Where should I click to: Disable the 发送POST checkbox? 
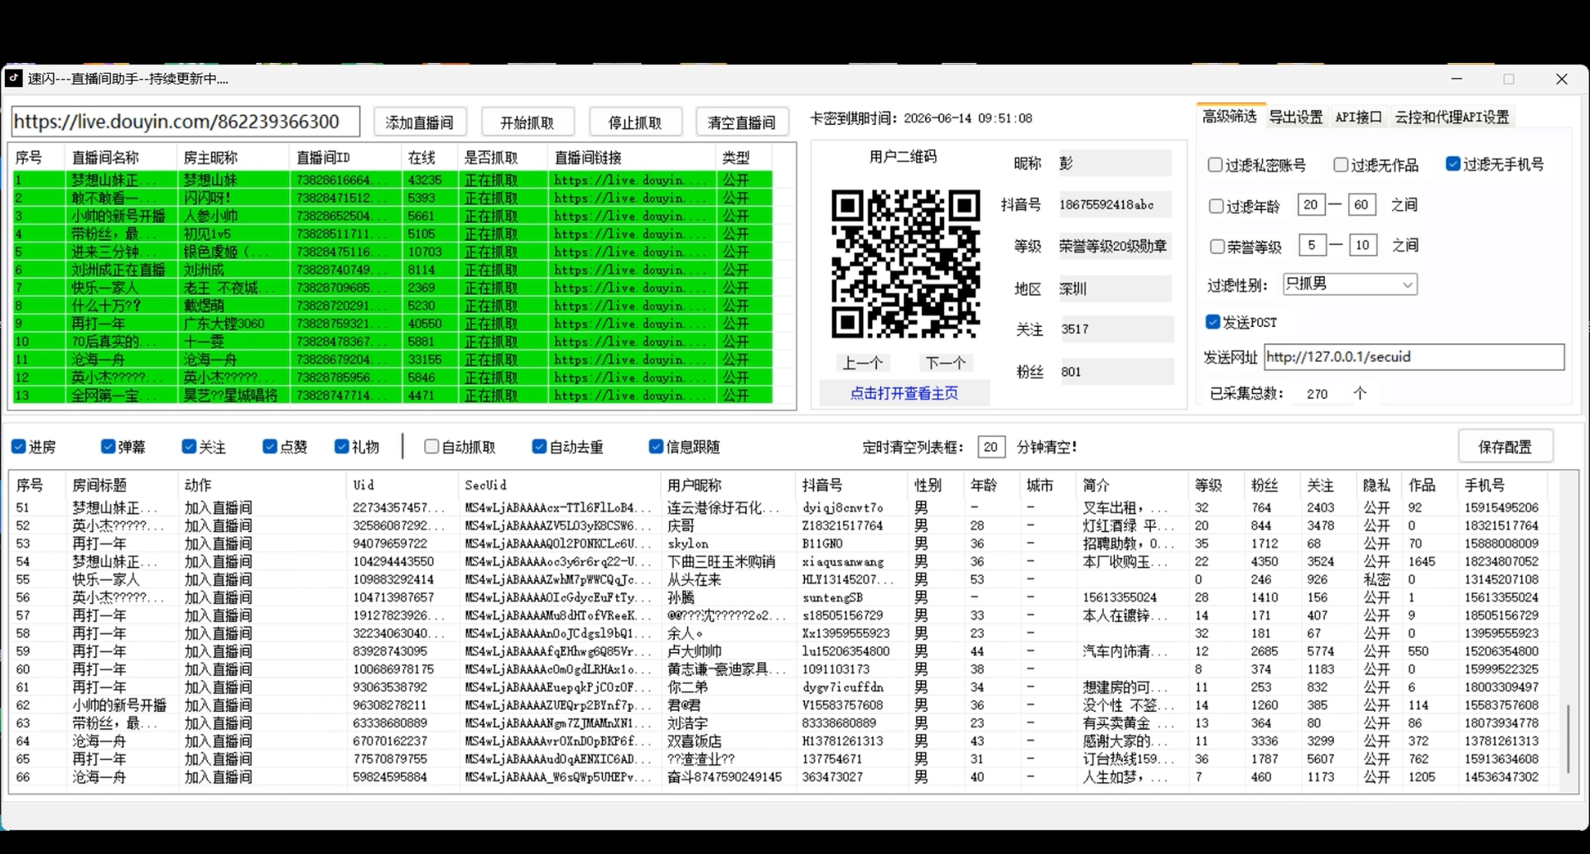1214,323
